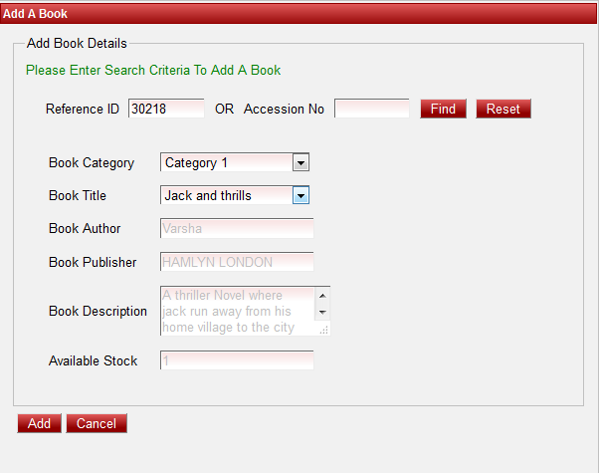Click the Add button
599x473 pixels.
pos(39,423)
